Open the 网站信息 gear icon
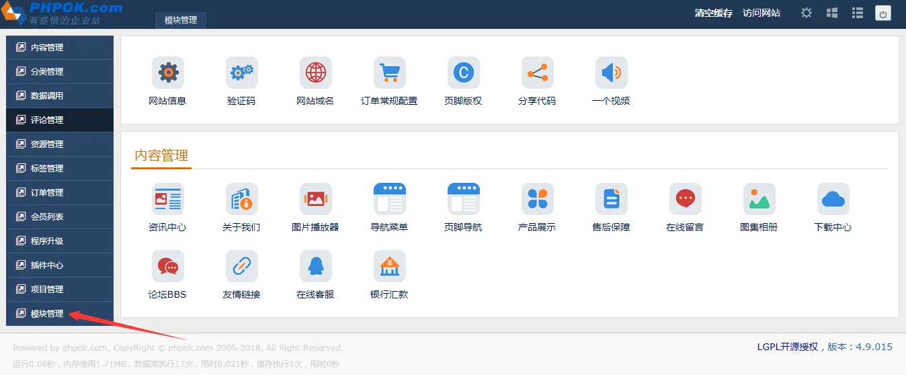 [167, 73]
